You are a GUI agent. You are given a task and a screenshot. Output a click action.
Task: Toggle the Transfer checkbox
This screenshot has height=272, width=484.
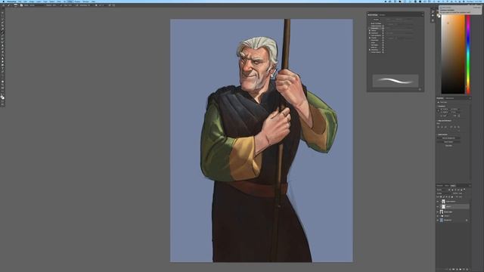(x=370, y=38)
